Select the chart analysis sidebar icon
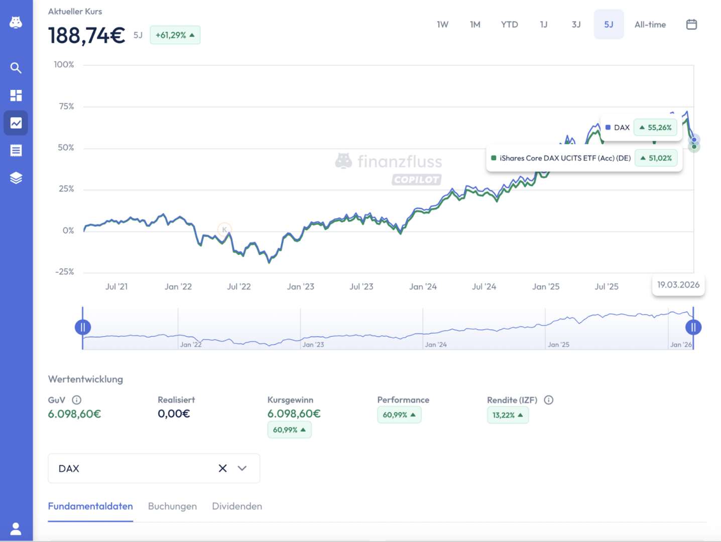The width and height of the screenshot is (721, 542). 16,123
